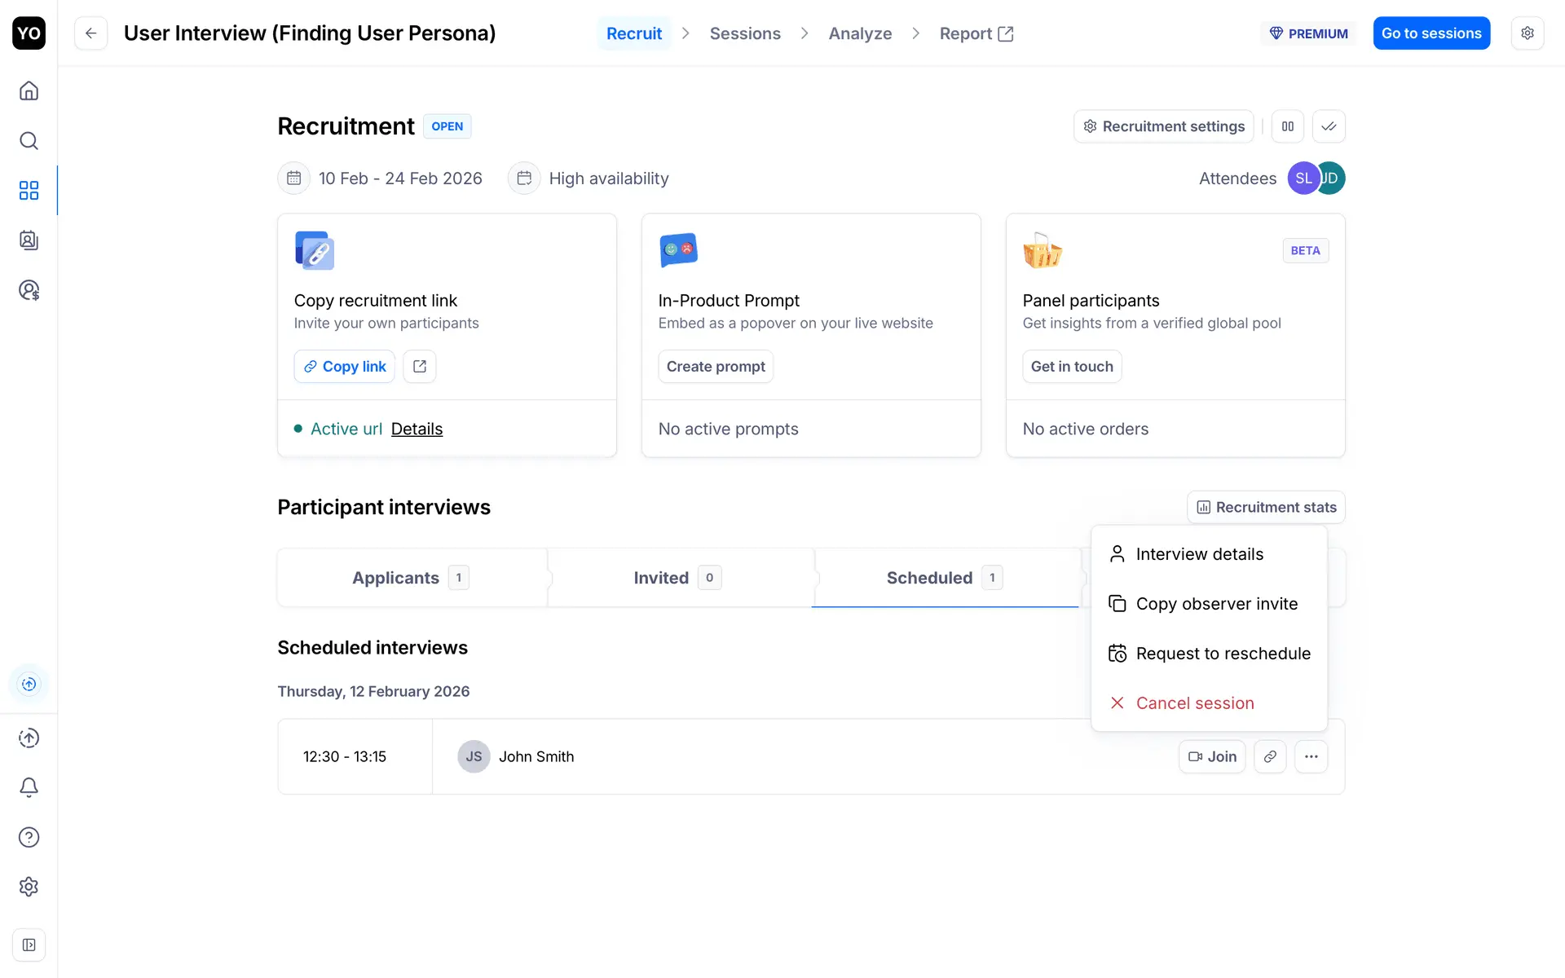Viewport: 1565px width, 978px height.
Task: Mark recruitment complete with double-check icon
Action: (1329, 126)
